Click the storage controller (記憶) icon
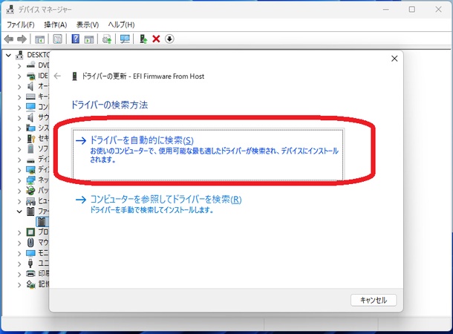 [x=30, y=284]
